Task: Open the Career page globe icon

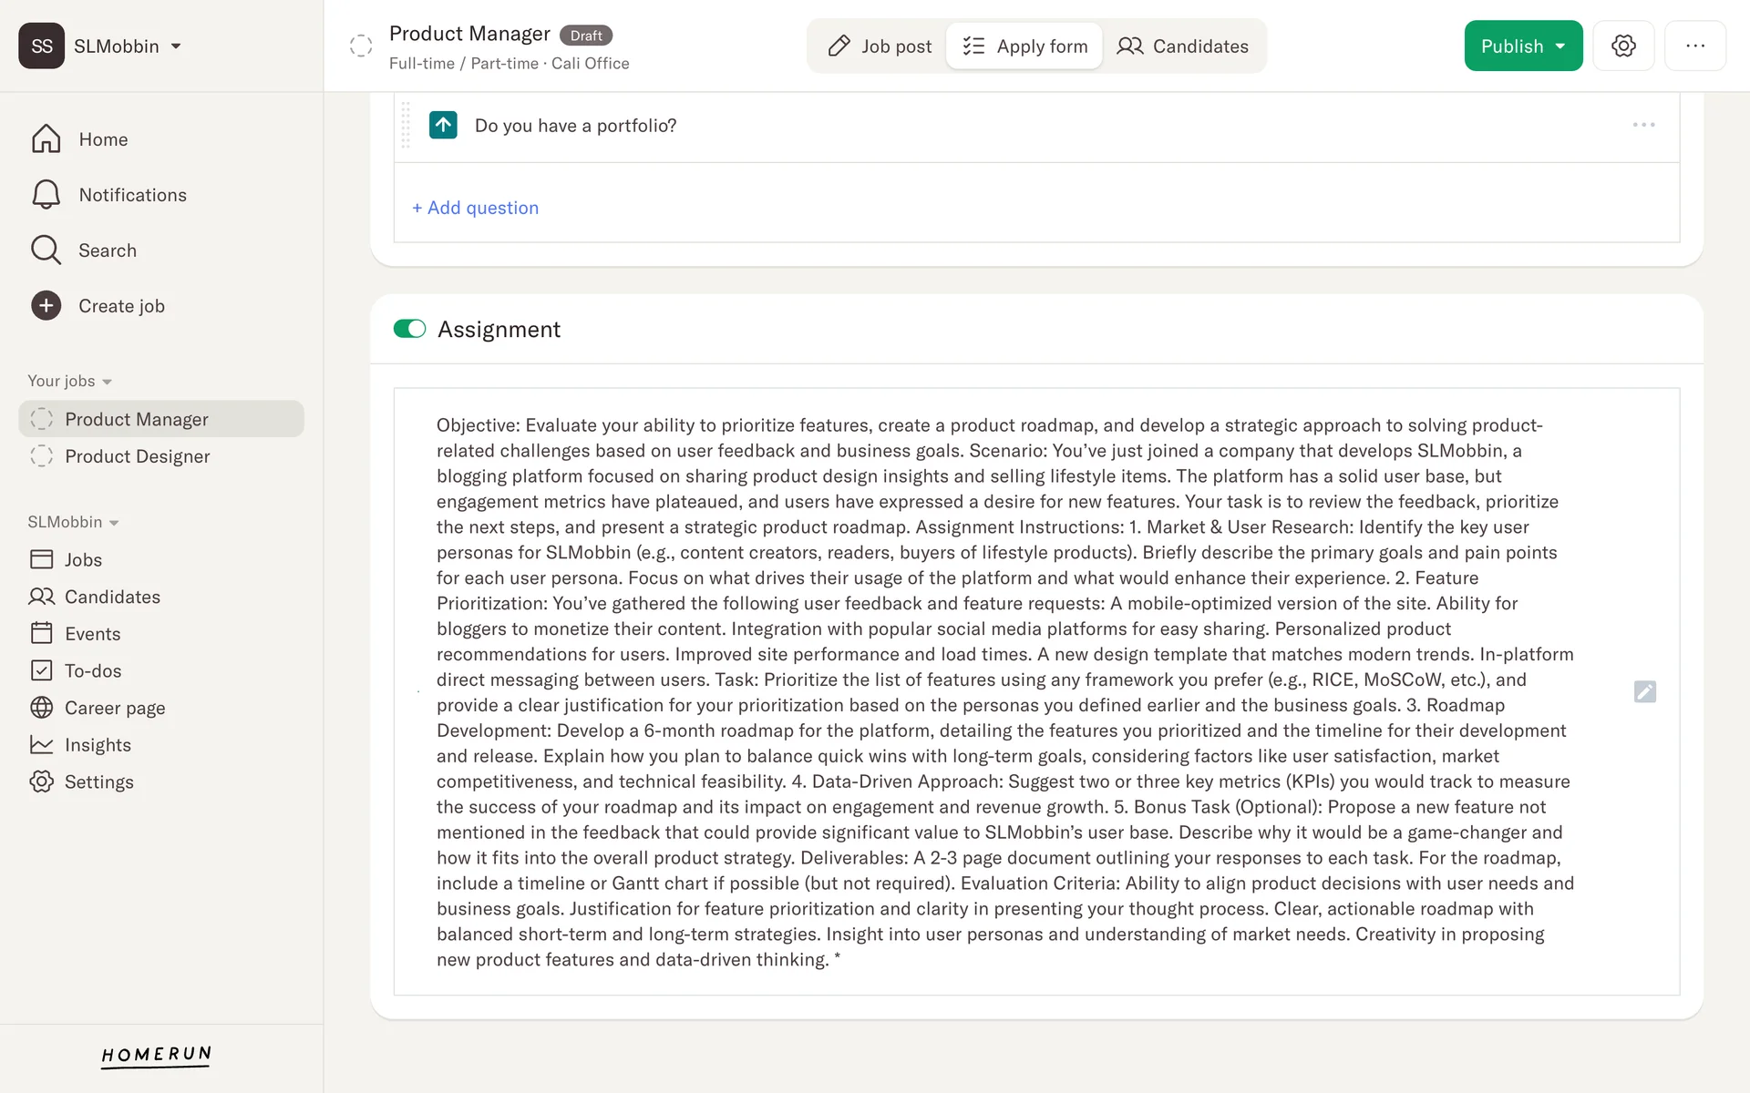Action: point(42,708)
